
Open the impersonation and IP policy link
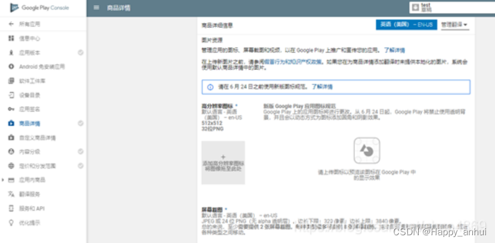coord(293,62)
